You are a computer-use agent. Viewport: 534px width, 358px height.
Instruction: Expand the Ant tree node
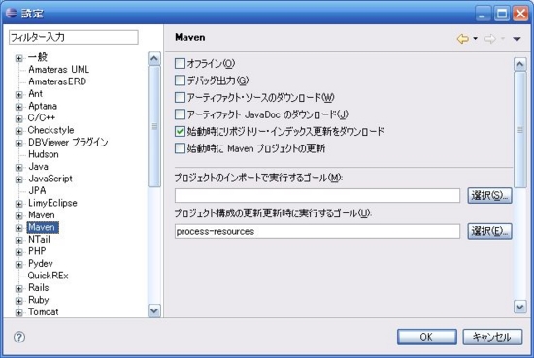[19, 95]
